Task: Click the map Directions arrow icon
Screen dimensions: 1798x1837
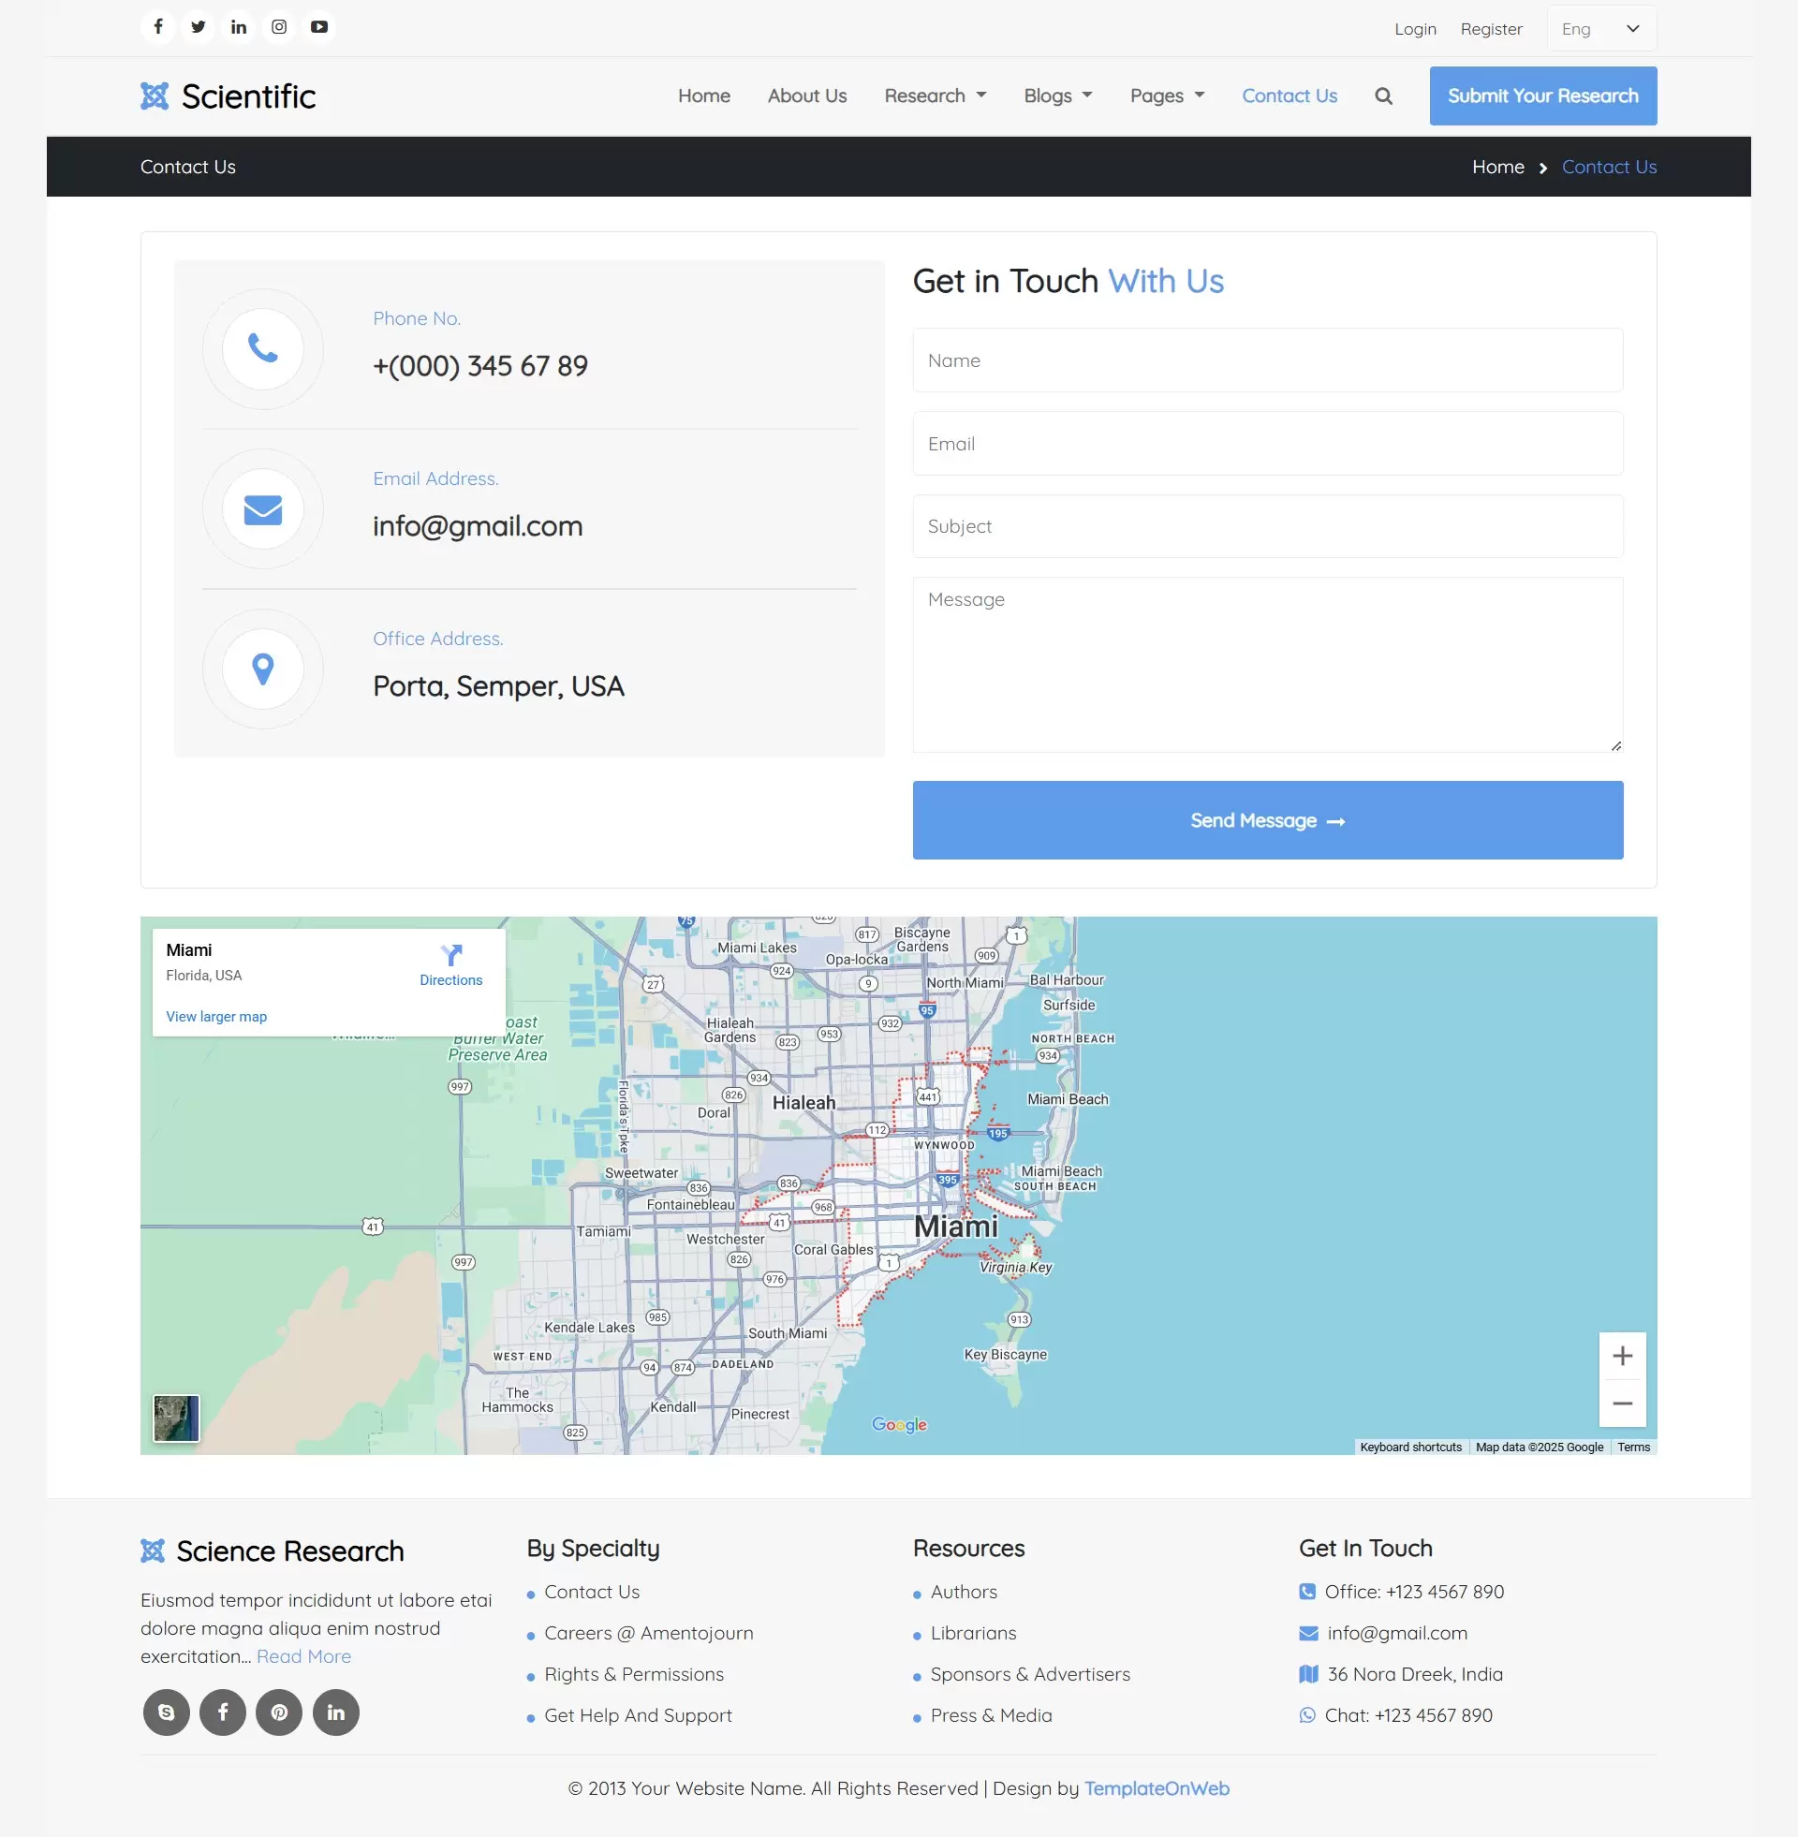Action: click(x=451, y=954)
